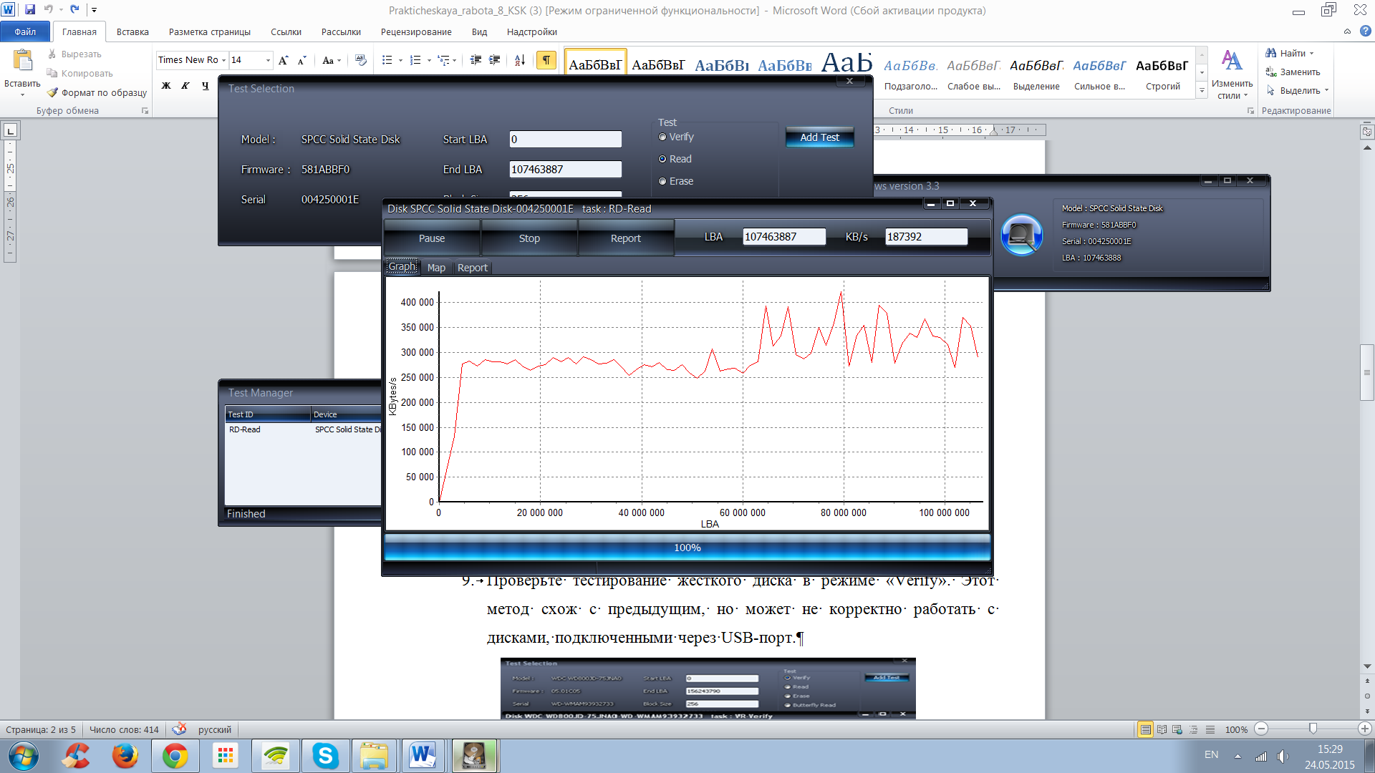
Task: Switch to the Разметка страницы ribbon tab
Action: [x=210, y=31]
